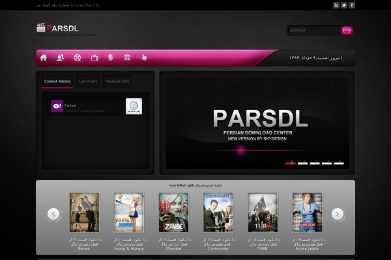
Task: Click the Young & Hungry download caption link
Action: (x=130, y=244)
